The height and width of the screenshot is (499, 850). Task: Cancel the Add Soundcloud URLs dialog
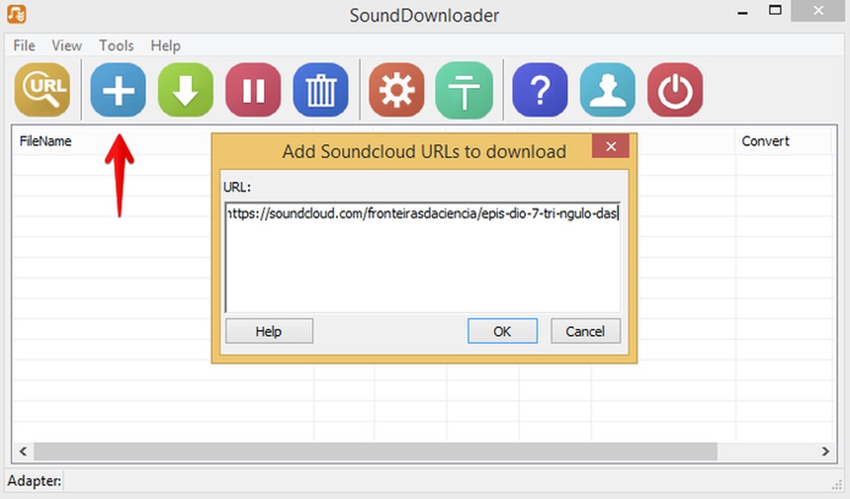click(585, 331)
